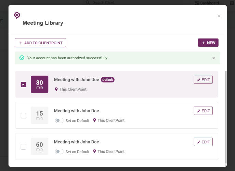Click the dialog's vertical scrollbar
This screenshot has width=235, height=171.
[226, 117]
